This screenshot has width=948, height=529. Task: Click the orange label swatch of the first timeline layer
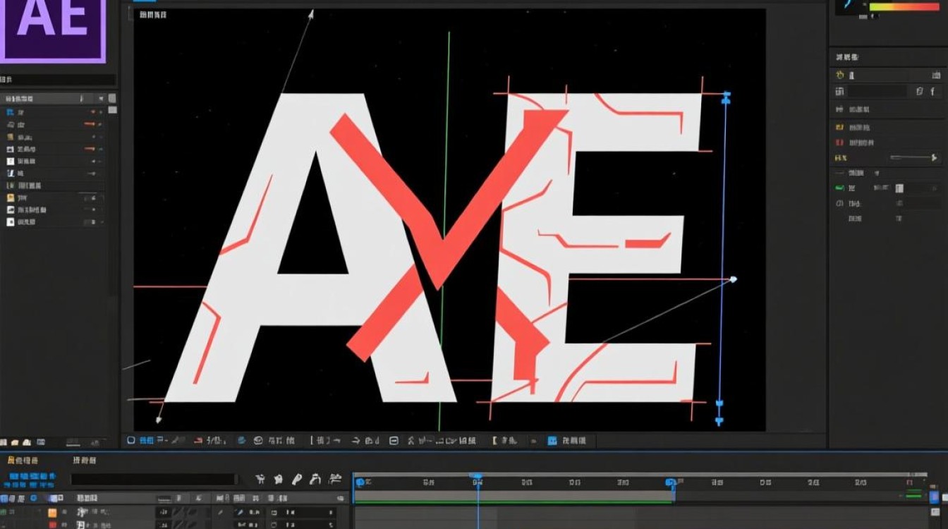[x=52, y=512]
